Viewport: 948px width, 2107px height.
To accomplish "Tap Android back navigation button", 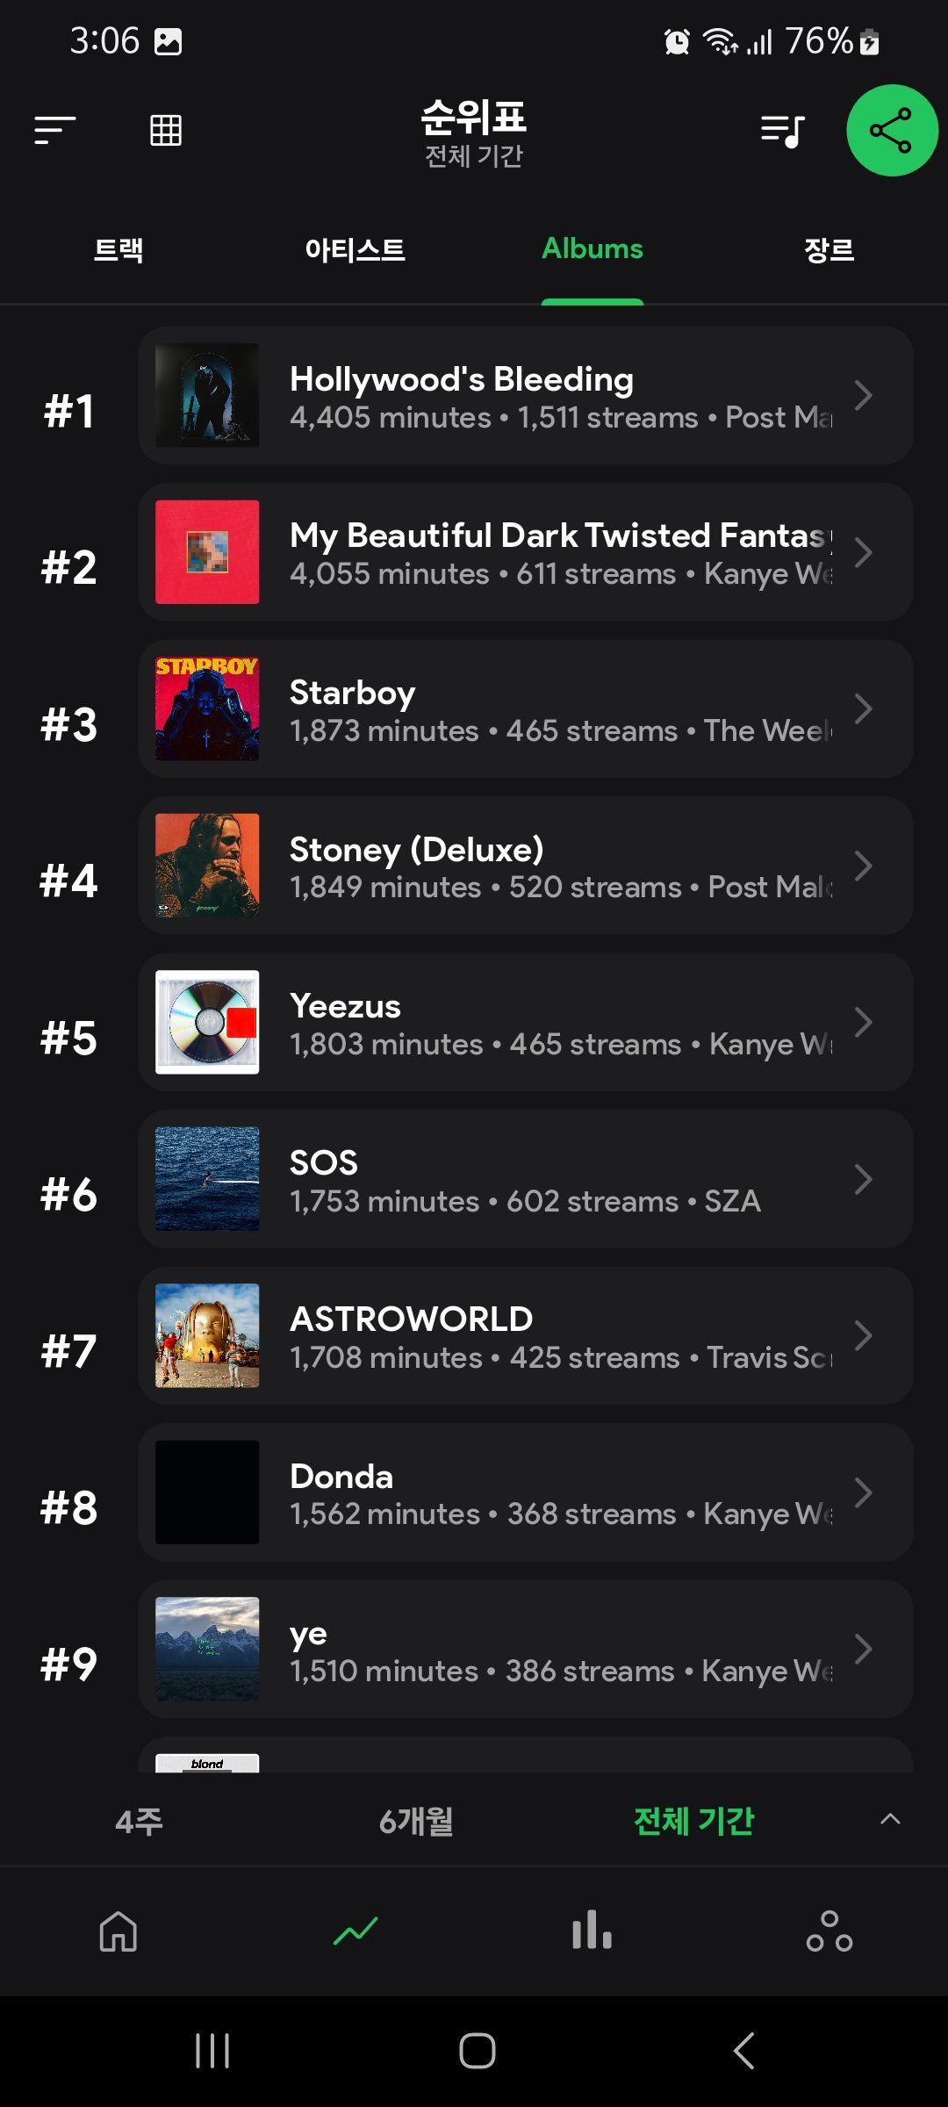I will pyautogui.click(x=743, y=2051).
